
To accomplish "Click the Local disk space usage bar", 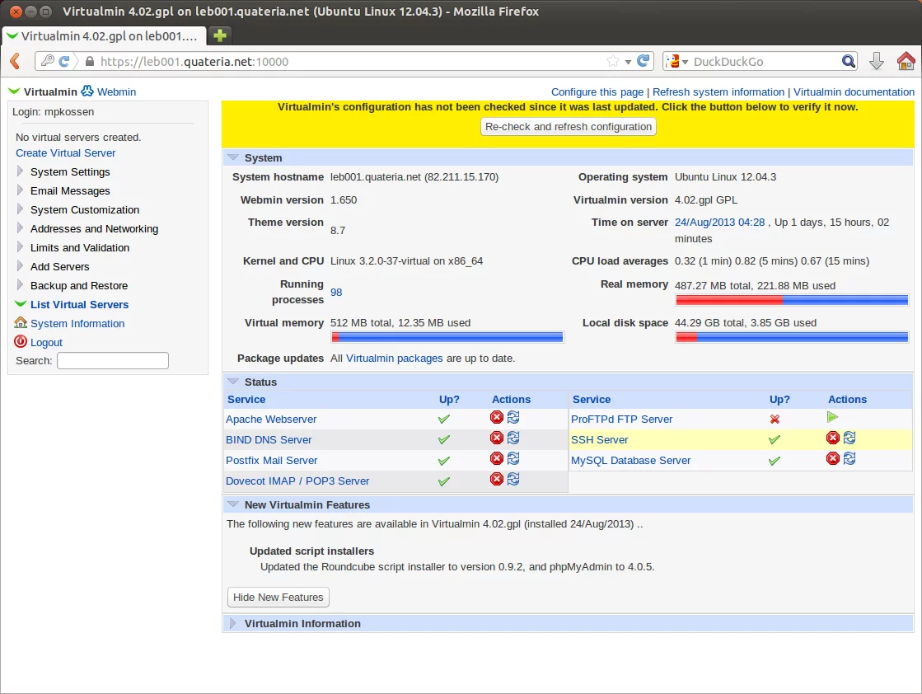I will (x=792, y=337).
